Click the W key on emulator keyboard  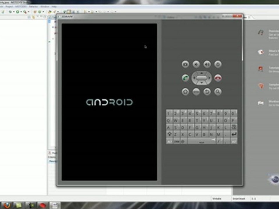(176, 120)
